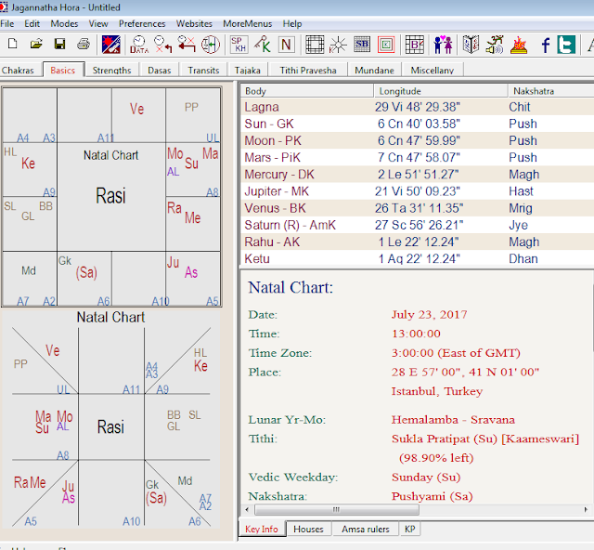Open the Modes menu
Image resolution: width=594 pixels, height=550 pixels.
click(x=64, y=23)
